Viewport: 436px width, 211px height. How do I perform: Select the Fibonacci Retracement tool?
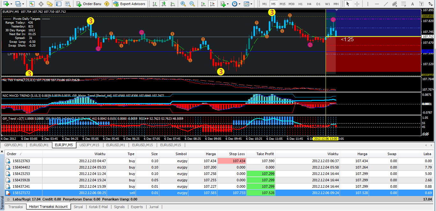point(404,4)
